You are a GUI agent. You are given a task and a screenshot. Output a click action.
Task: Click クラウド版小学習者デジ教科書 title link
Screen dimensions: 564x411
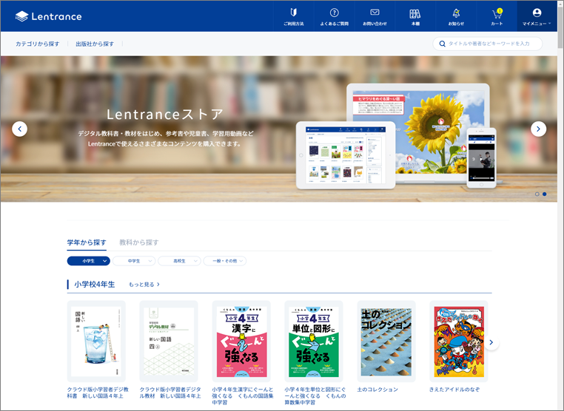coord(98,393)
